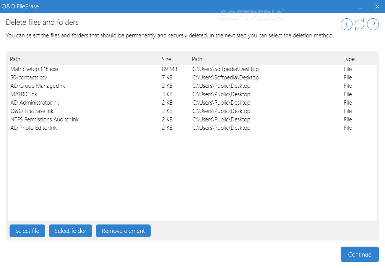Click size of NTFS Permissions Auditor.lnk
The image size is (385, 268).
(x=167, y=119)
